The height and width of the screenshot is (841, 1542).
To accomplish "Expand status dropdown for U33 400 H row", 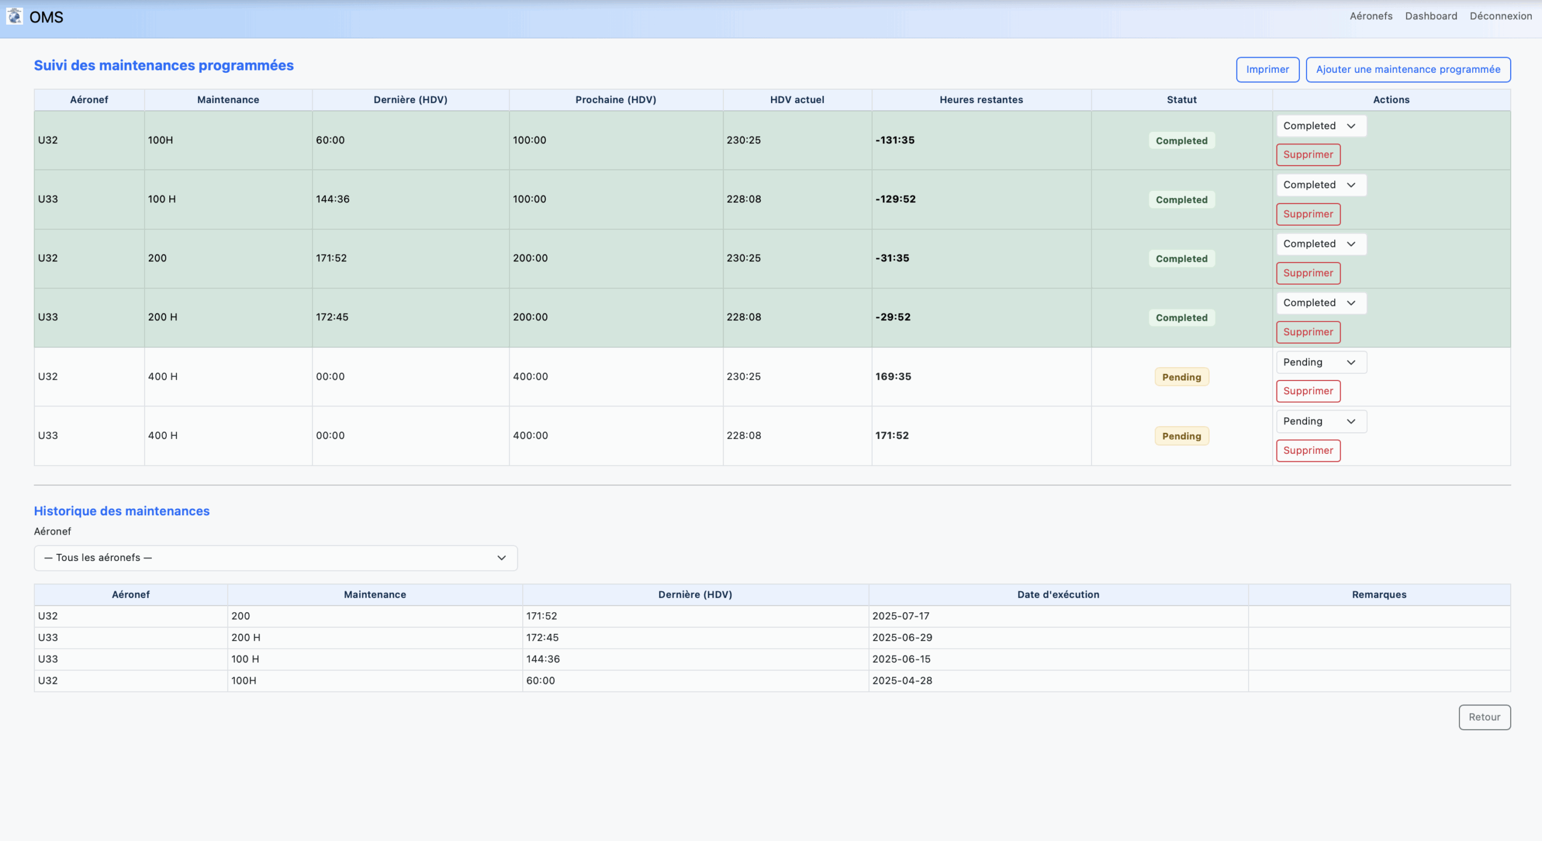I will 1320,421.
